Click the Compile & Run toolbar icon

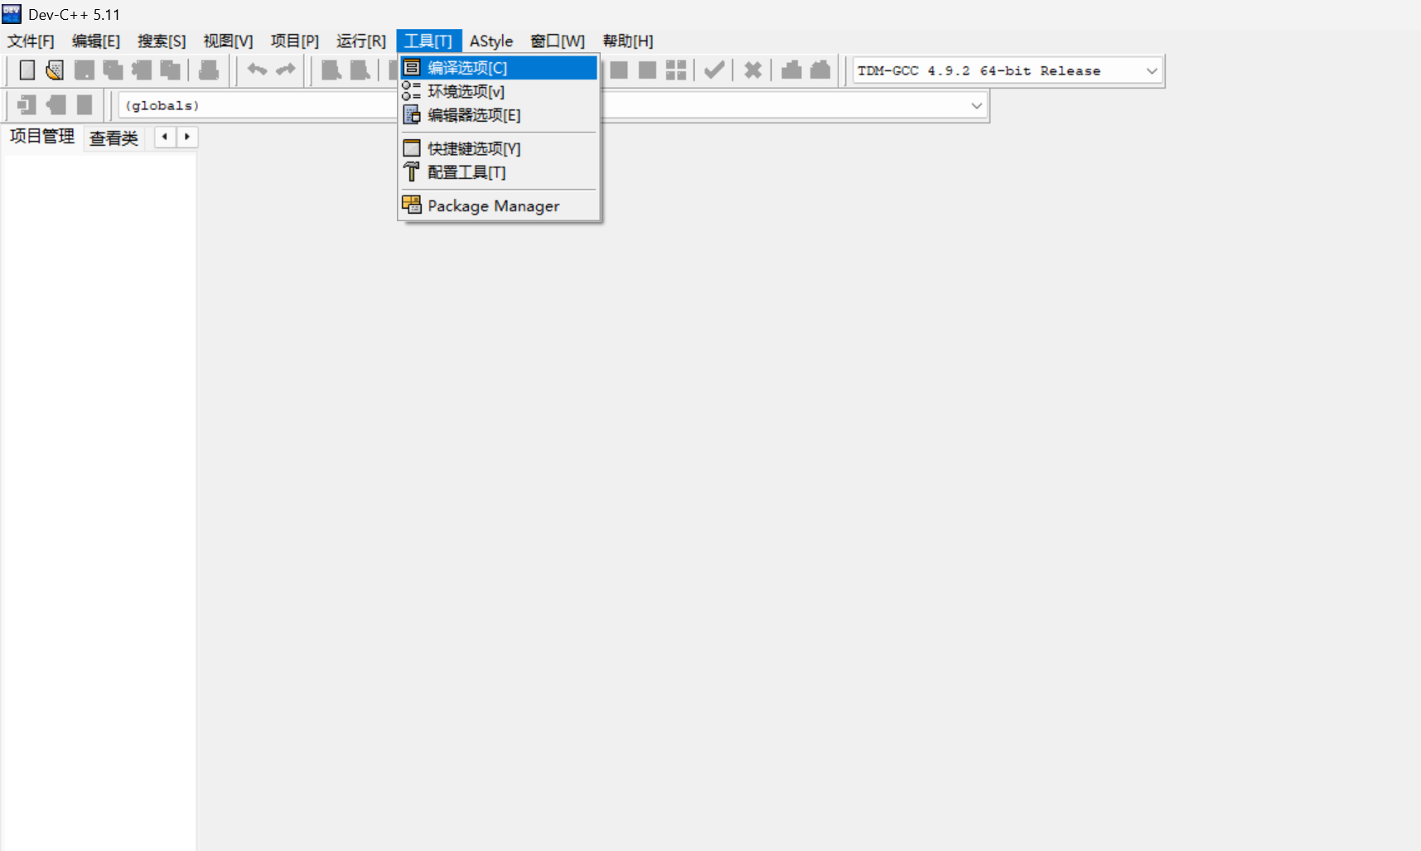click(x=648, y=70)
